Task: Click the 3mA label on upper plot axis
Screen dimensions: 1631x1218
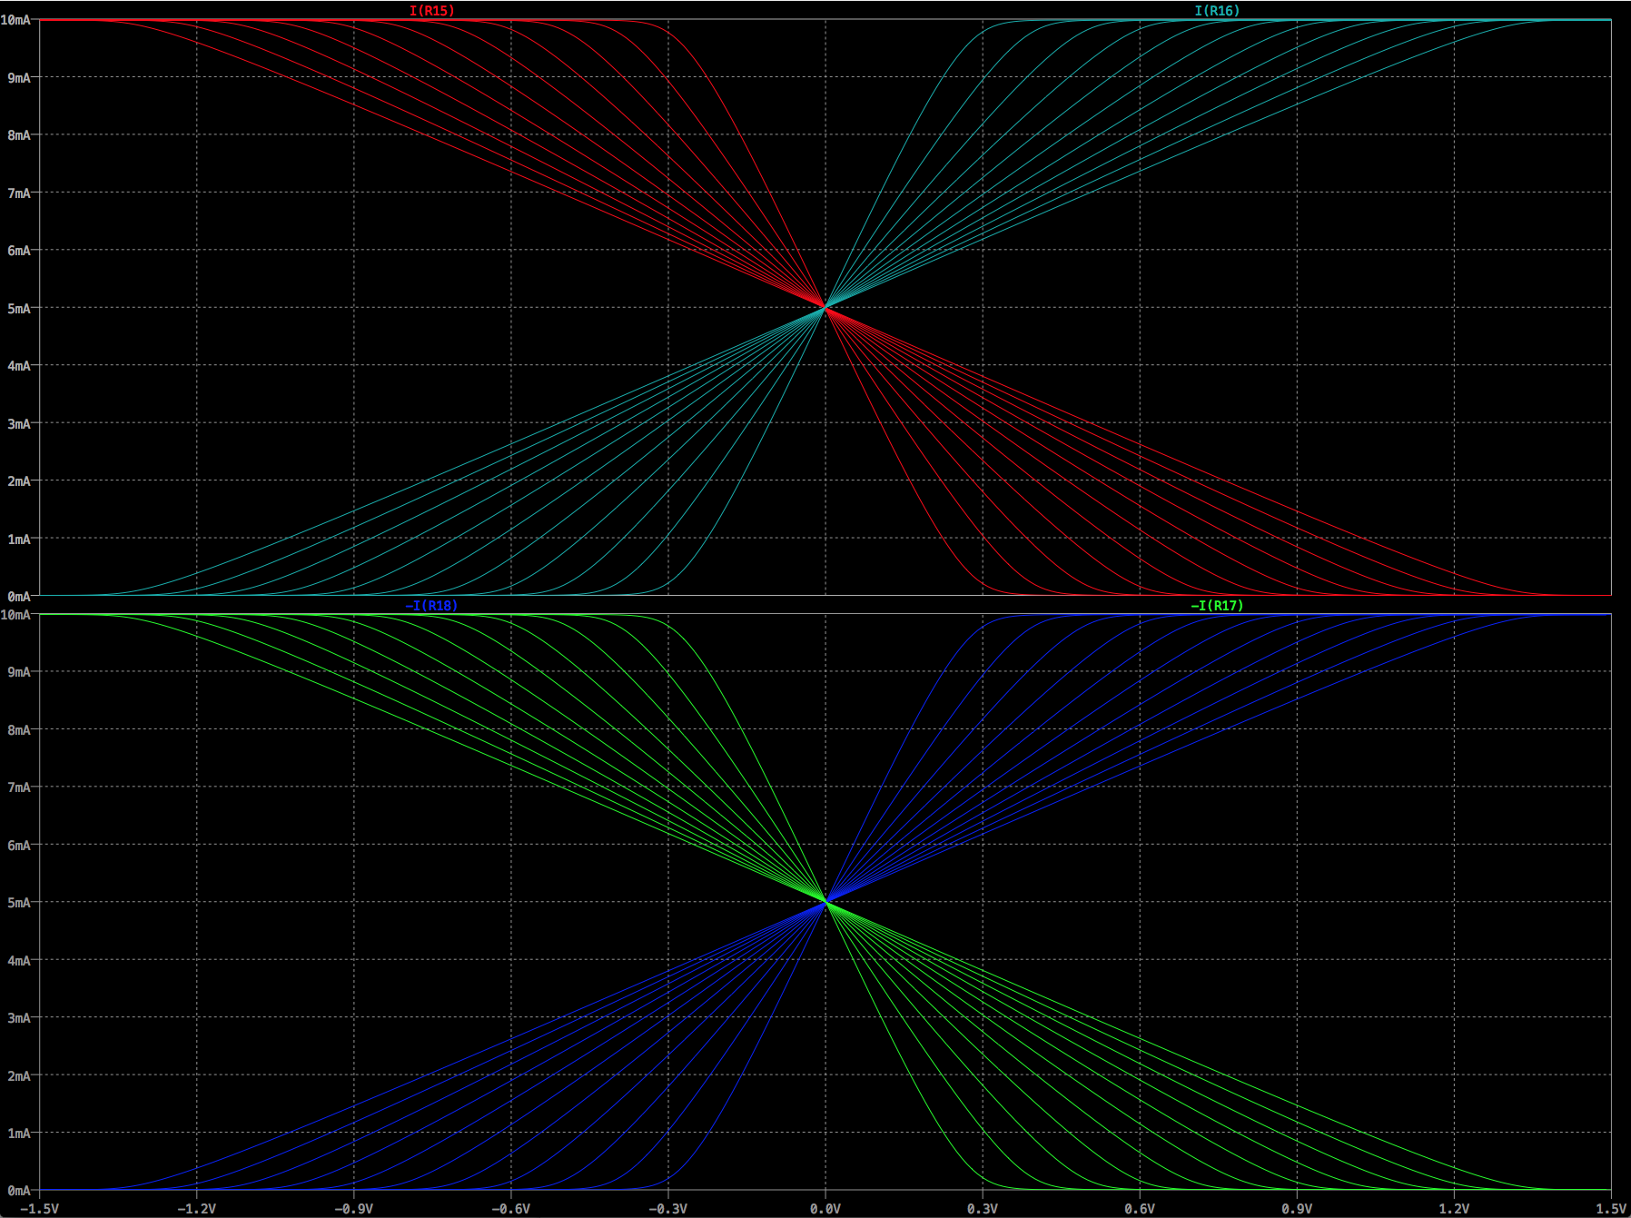Action: (x=19, y=424)
